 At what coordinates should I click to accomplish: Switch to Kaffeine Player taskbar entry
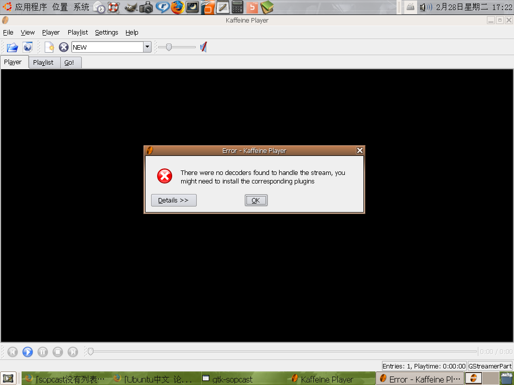pyautogui.click(x=331, y=379)
